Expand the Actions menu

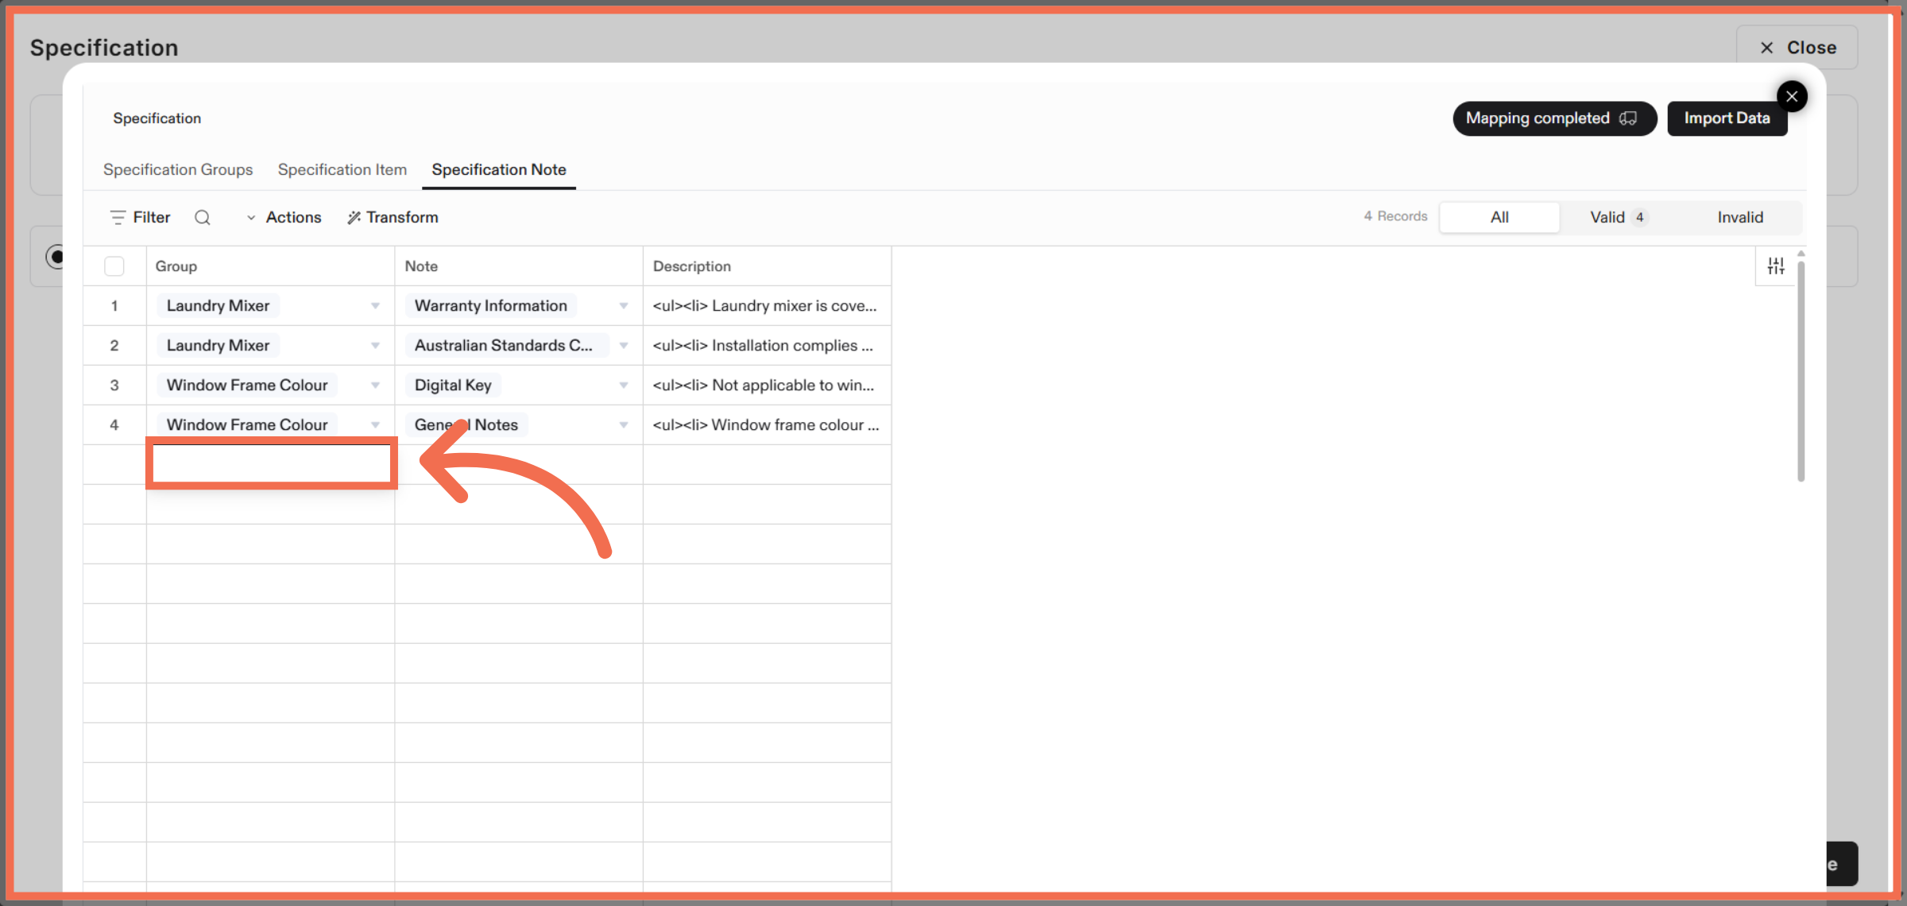[284, 217]
